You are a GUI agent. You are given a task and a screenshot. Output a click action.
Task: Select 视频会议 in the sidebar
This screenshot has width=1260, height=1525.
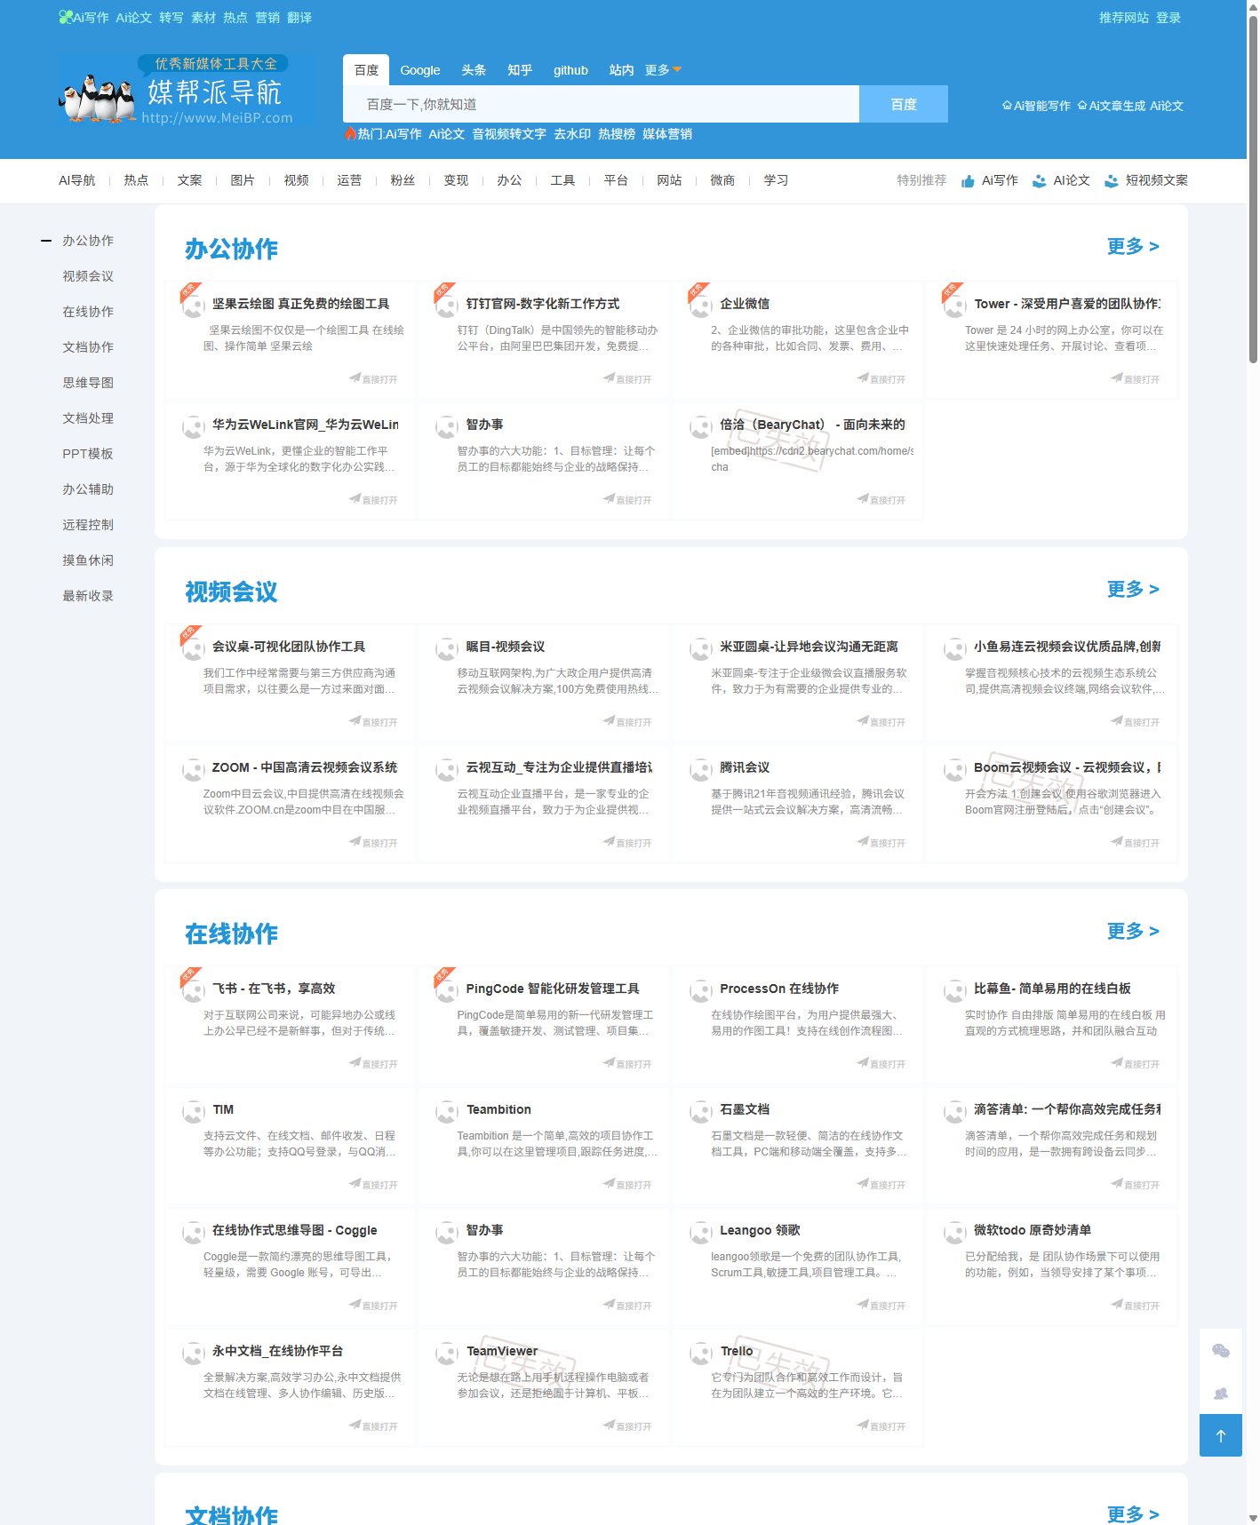[88, 276]
